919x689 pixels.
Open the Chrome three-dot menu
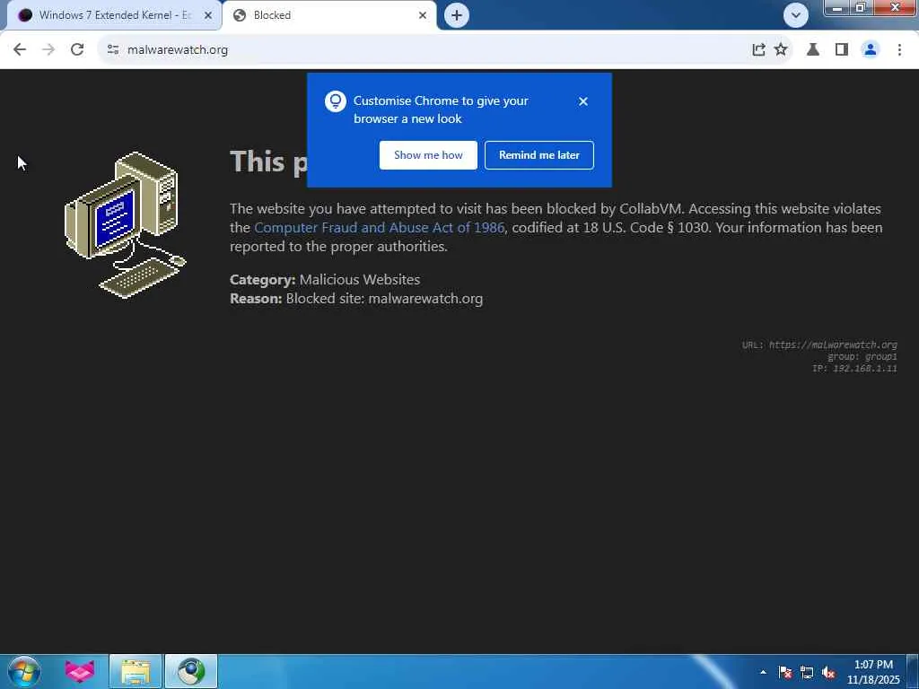899,50
